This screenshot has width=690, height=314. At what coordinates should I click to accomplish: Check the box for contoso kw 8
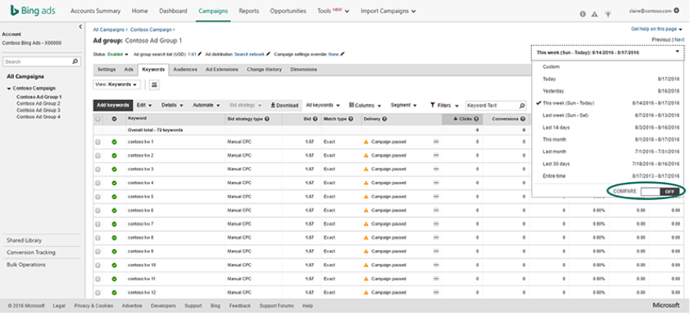point(98,238)
